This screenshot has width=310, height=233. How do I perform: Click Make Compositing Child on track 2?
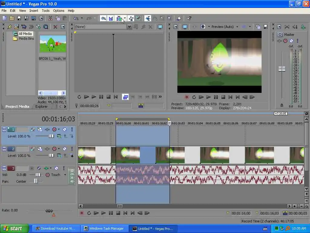point(71,156)
